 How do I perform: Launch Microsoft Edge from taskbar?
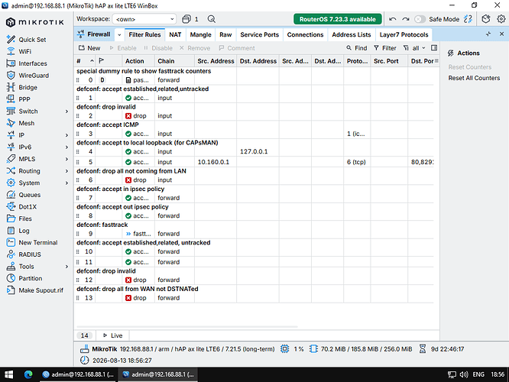coord(28,374)
